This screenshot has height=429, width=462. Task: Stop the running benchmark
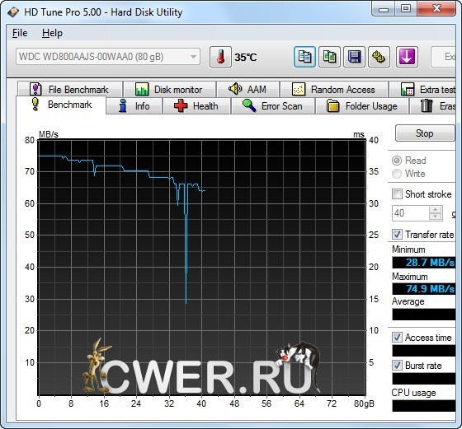[425, 133]
